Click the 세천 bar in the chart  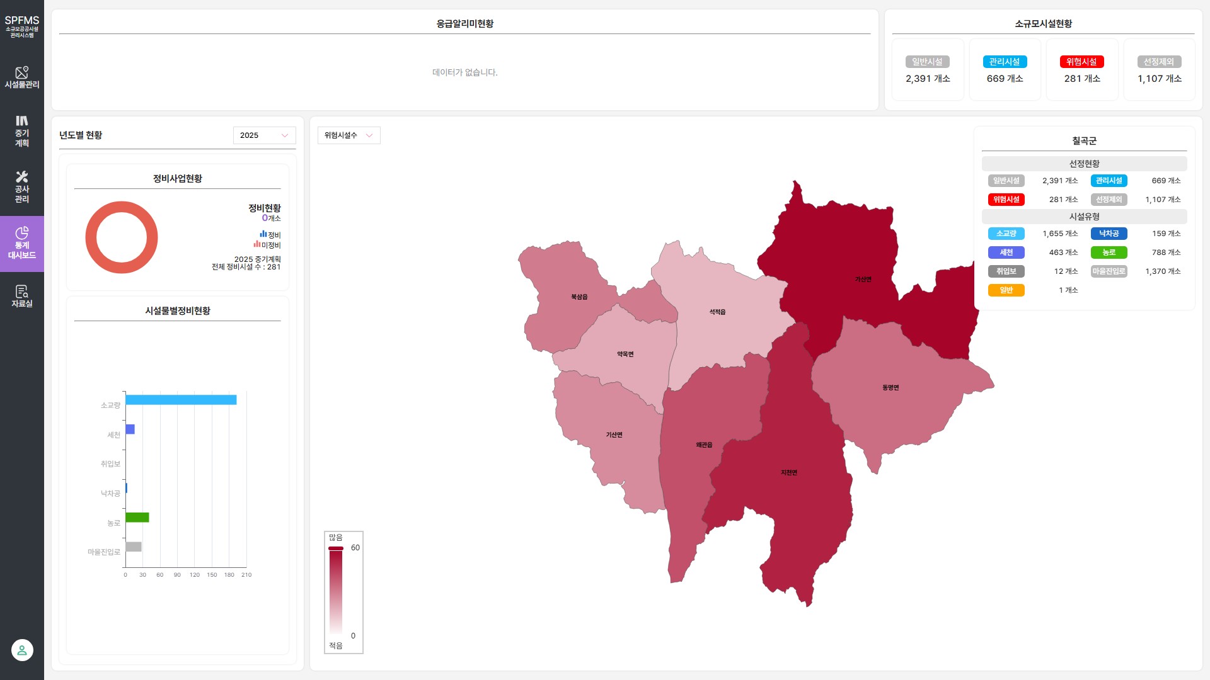click(130, 429)
